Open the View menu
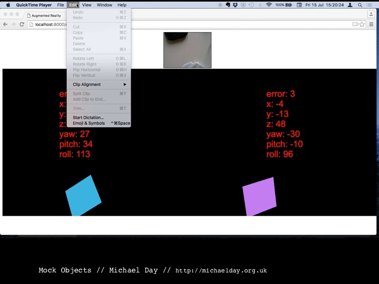 (x=86, y=5)
